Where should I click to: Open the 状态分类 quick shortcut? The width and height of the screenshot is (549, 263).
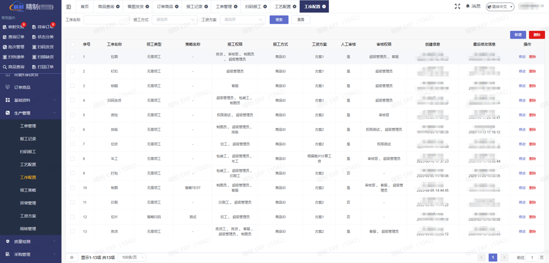[x=43, y=37]
